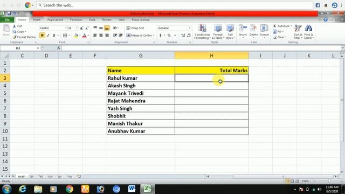Image resolution: width=345 pixels, height=194 pixels.
Task: Click the insert function fx icon
Action: (59, 48)
